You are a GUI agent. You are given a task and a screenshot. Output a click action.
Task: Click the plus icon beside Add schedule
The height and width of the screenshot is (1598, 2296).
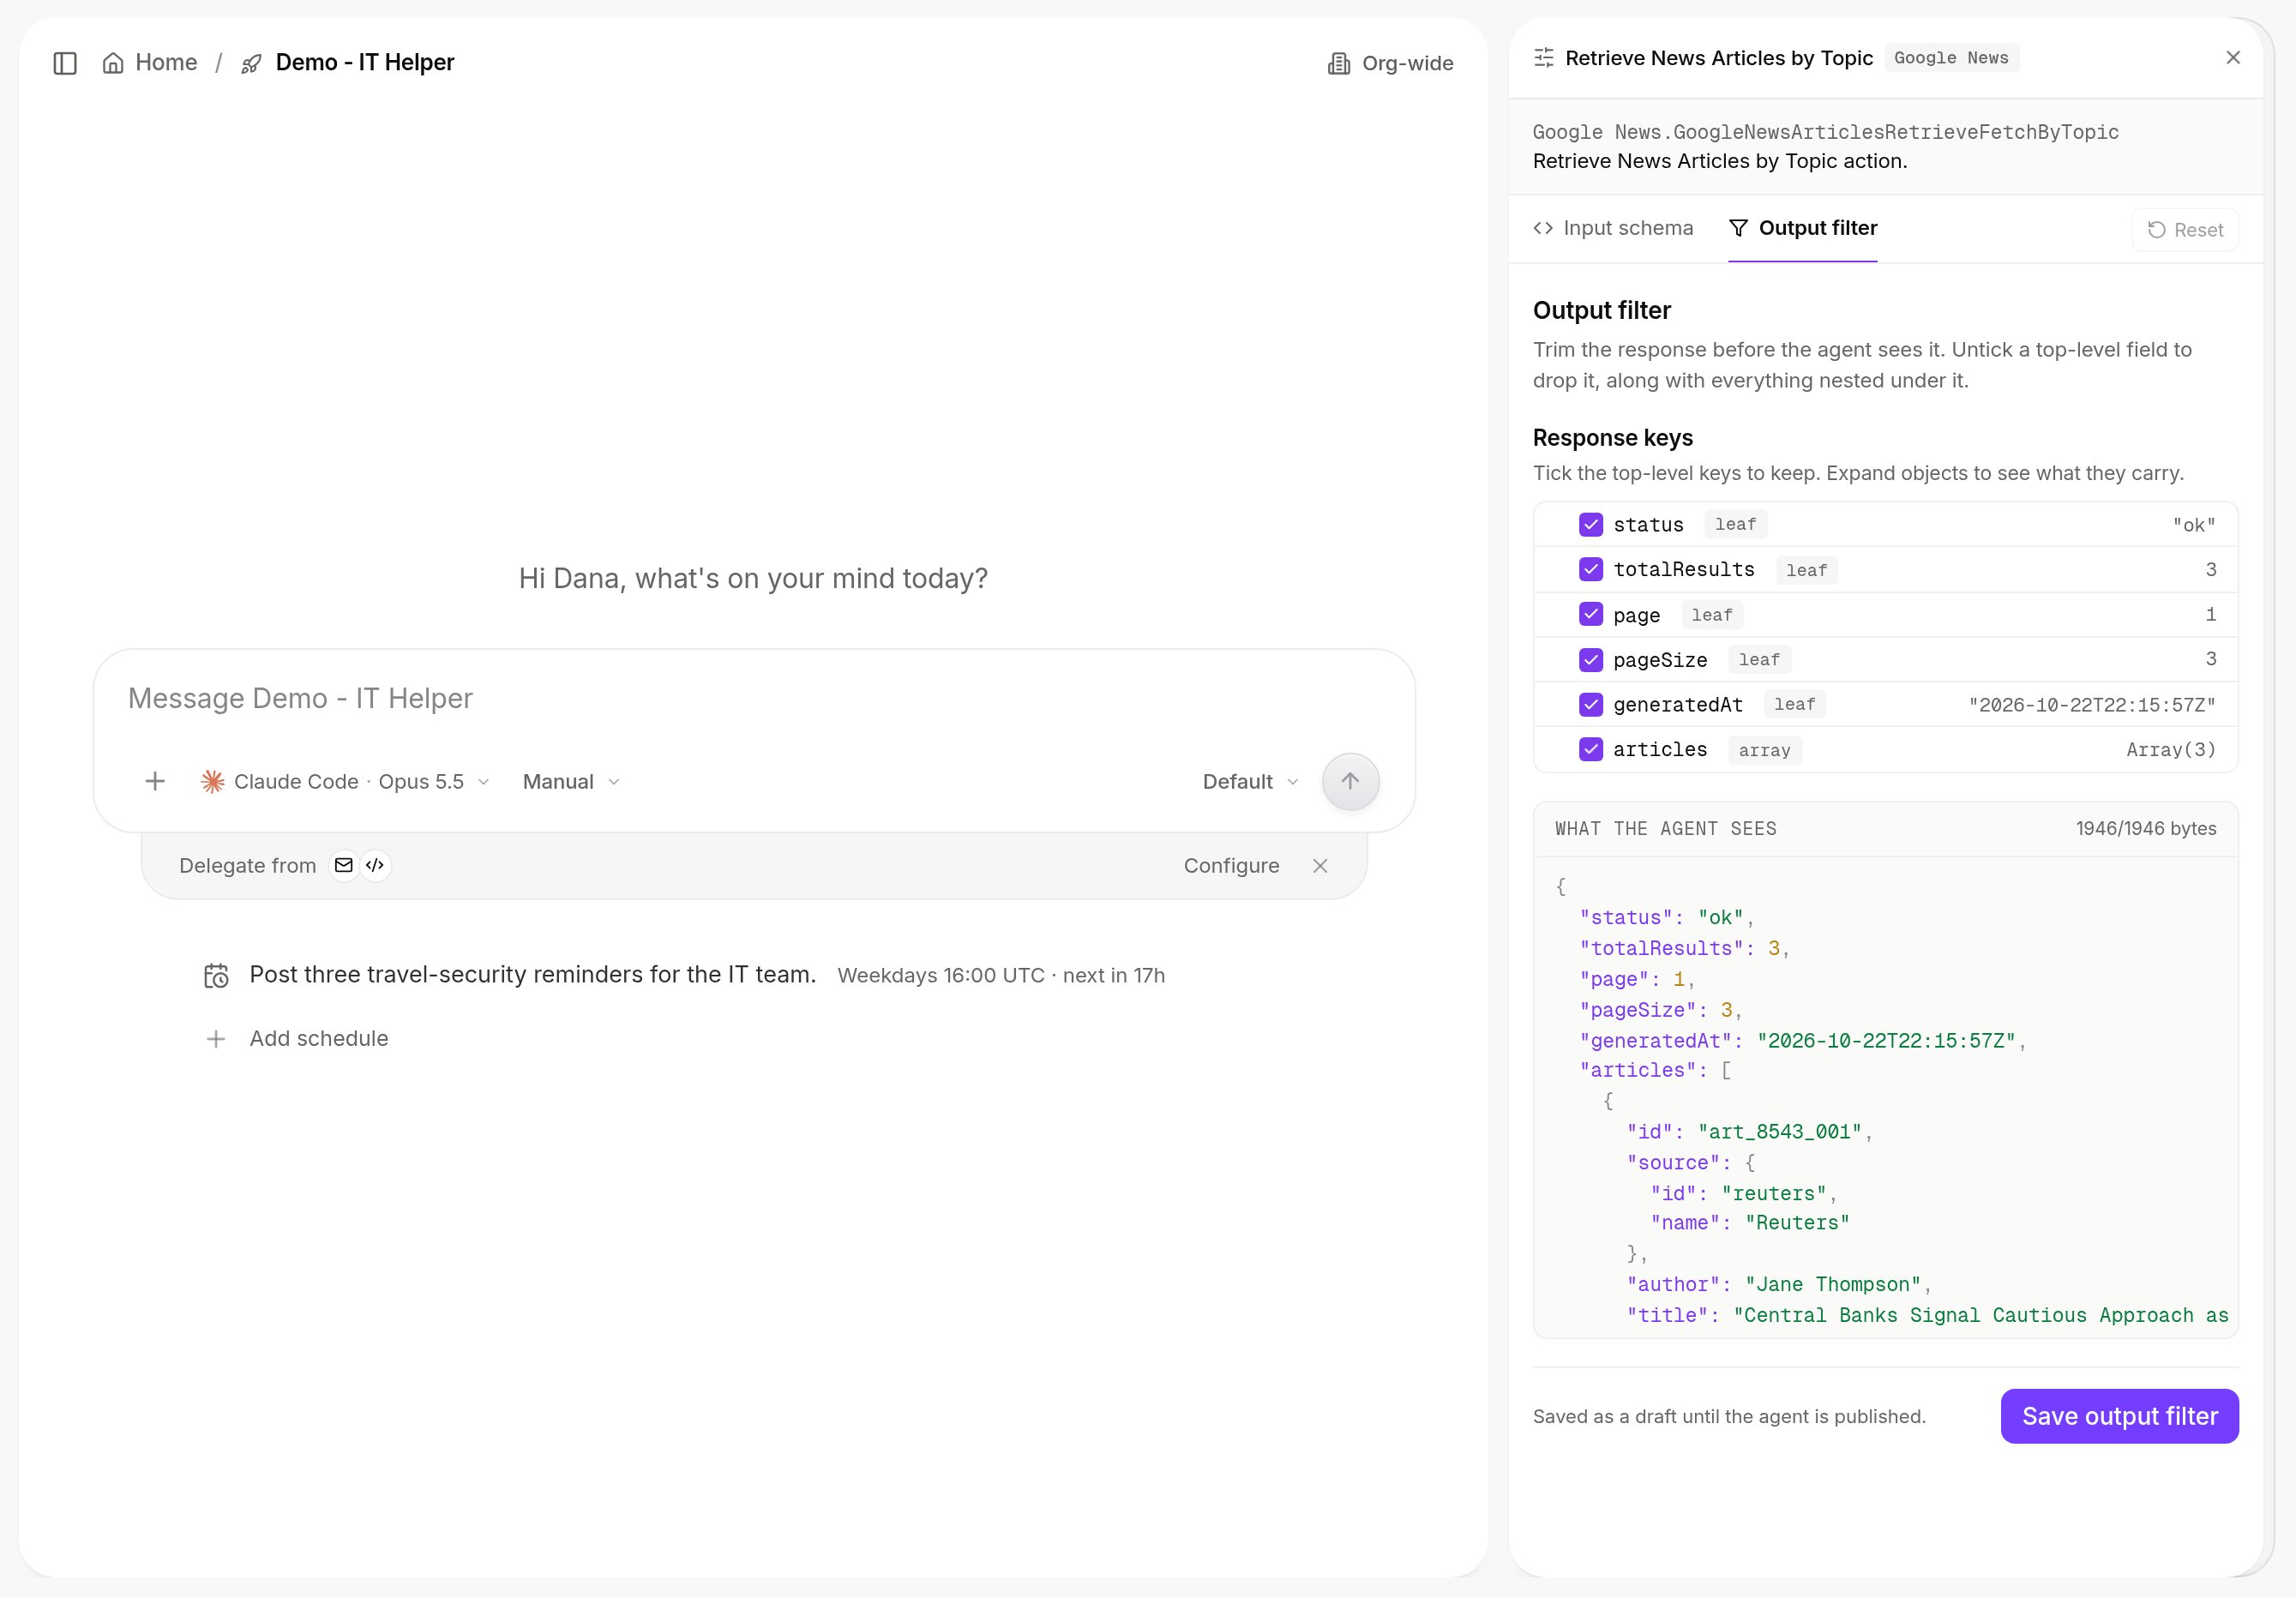coord(216,1039)
